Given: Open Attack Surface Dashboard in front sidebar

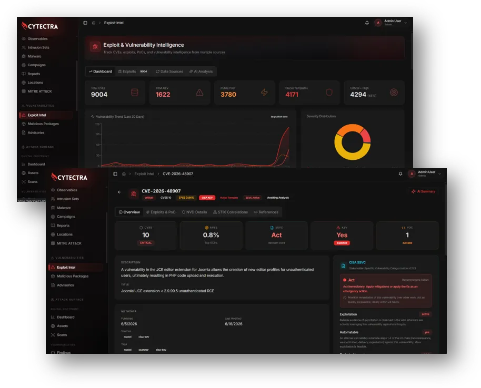Looking at the screenshot, I should [63, 317].
